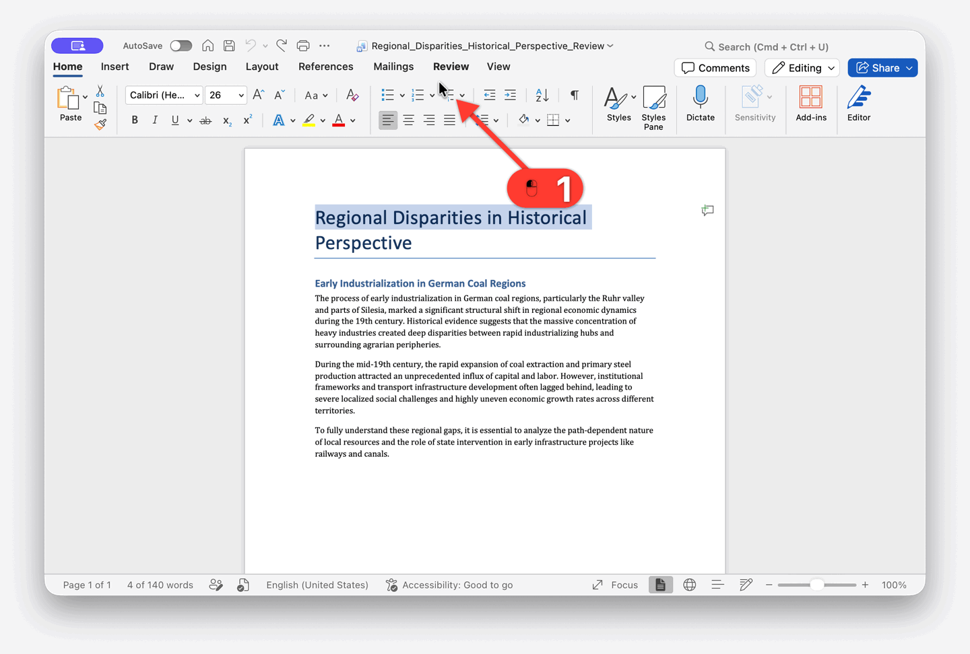The width and height of the screenshot is (970, 654).
Task: Click the Search field
Action: click(767, 46)
